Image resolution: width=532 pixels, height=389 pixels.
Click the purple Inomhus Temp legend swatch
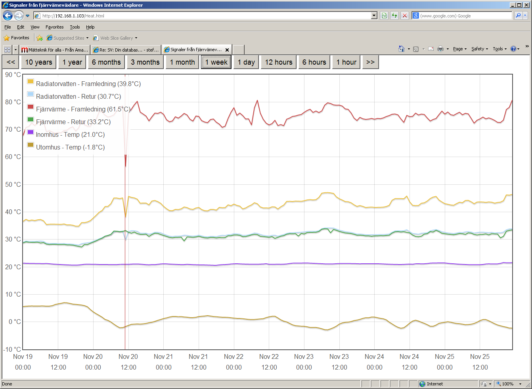[31, 132]
